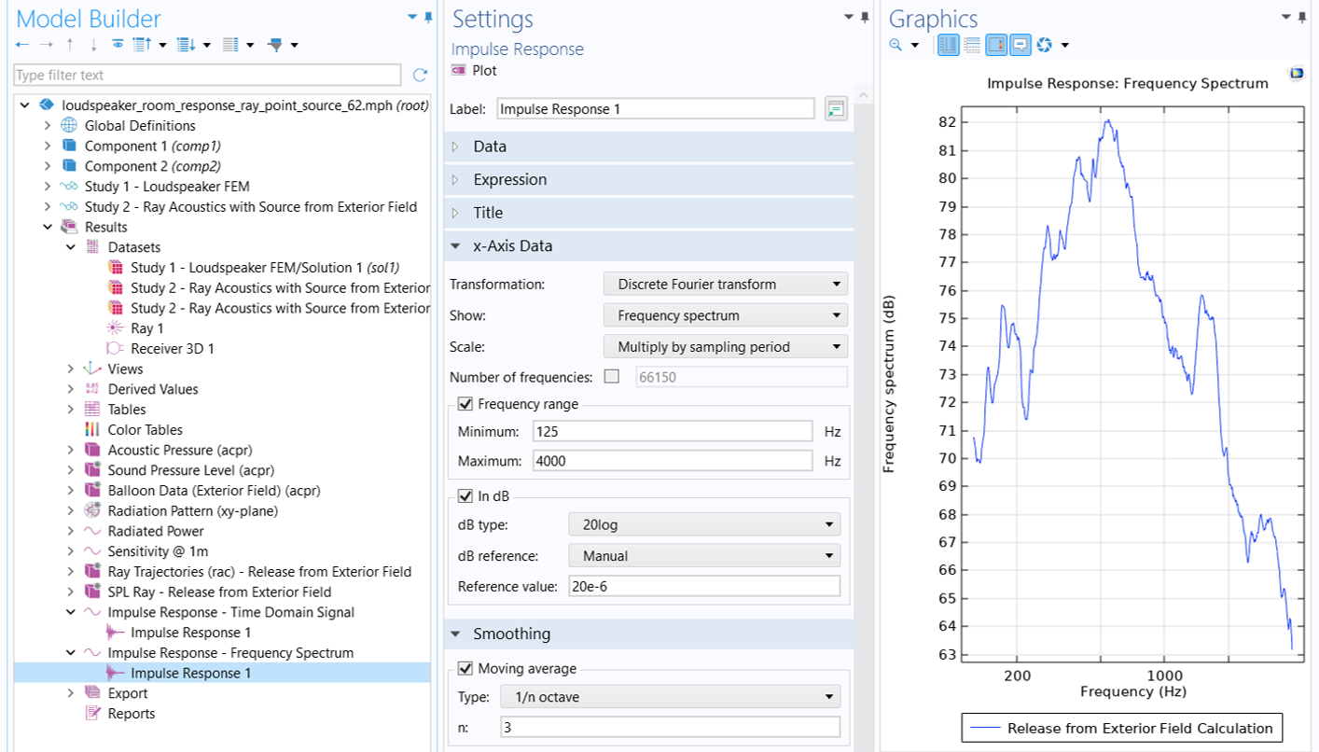Click the Reference value field showing 20e-6
The width and height of the screenshot is (1319, 752).
click(x=702, y=587)
